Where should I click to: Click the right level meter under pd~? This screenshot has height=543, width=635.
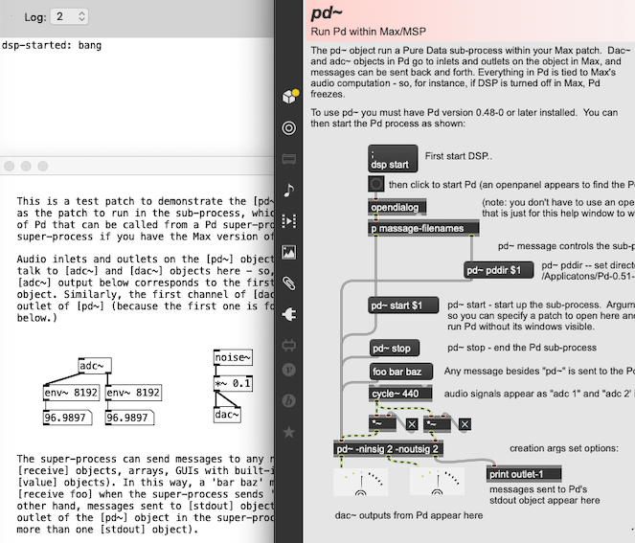(437, 482)
